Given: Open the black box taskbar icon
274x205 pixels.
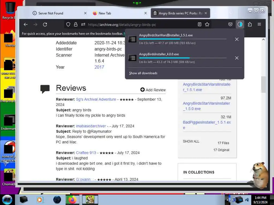Looking at the screenshot, I should click(24, 200).
